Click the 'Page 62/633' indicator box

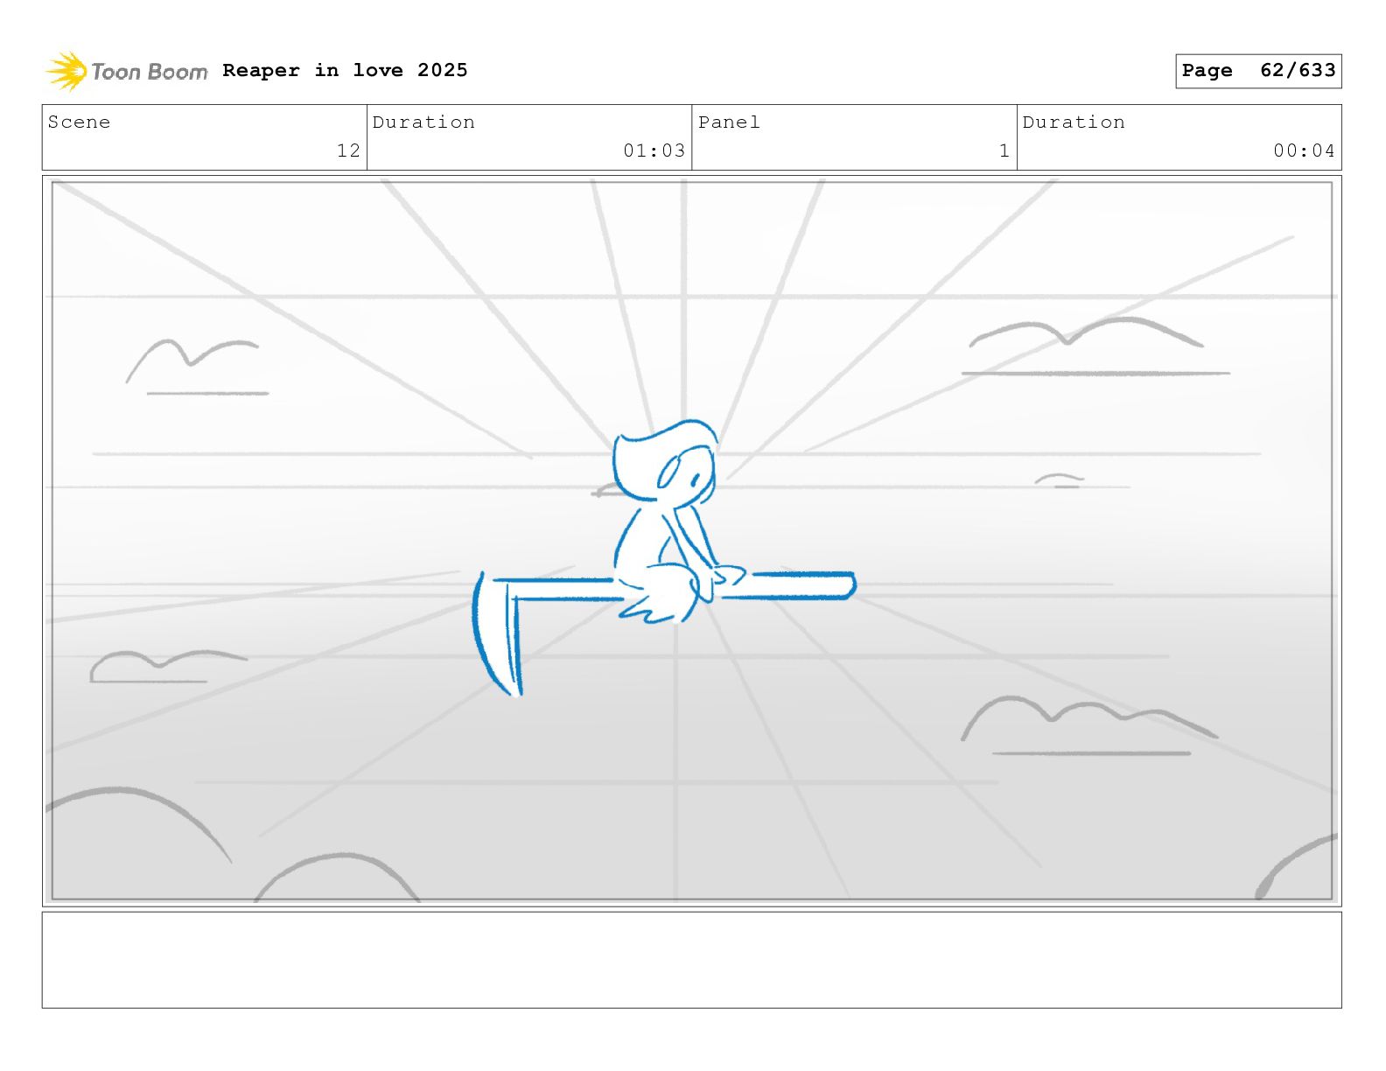pos(1258,71)
